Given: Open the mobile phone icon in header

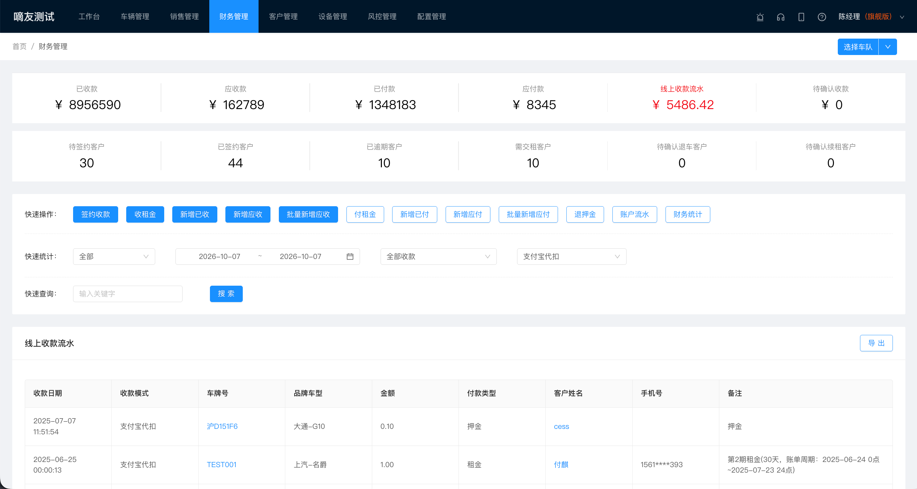Looking at the screenshot, I should [x=801, y=17].
